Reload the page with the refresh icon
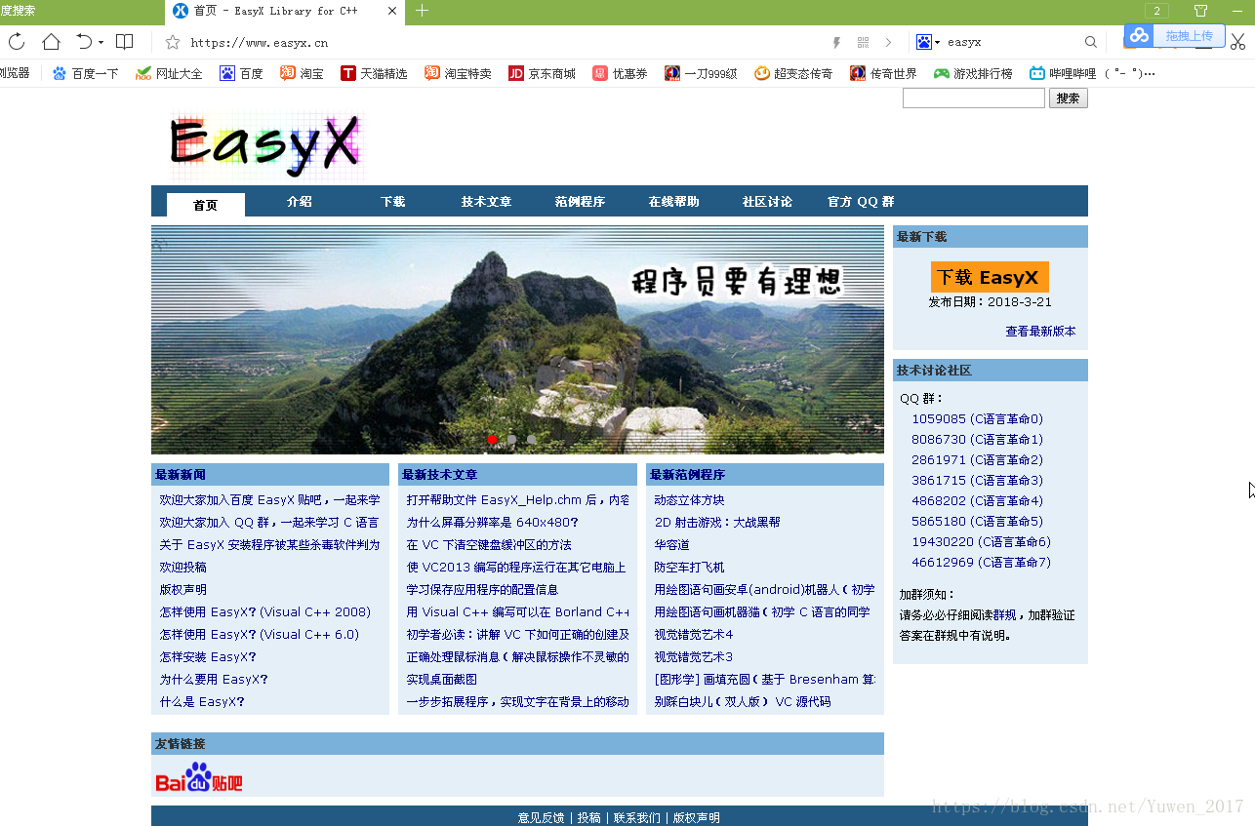This screenshot has height=826, width=1255. [x=17, y=42]
